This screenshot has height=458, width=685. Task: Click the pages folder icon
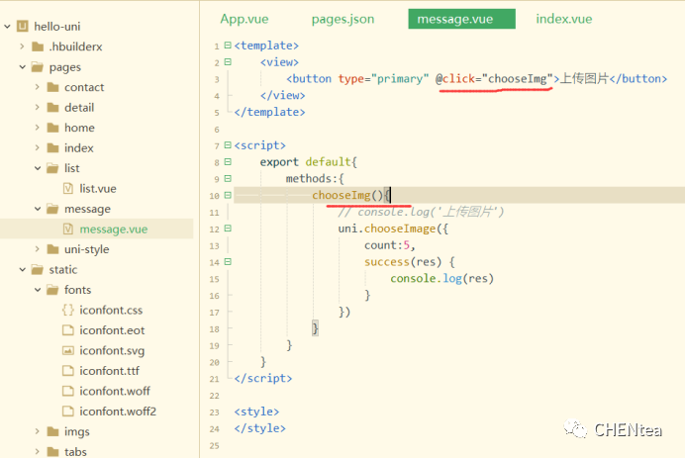point(38,67)
